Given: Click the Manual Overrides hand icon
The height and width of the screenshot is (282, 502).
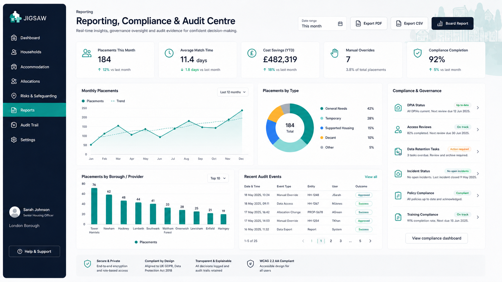Looking at the screenshot, I should [334, 53].
